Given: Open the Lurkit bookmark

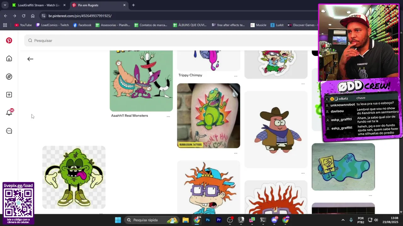Looking at the screenshot, I should pyautogui.click(x=277, y=25).
